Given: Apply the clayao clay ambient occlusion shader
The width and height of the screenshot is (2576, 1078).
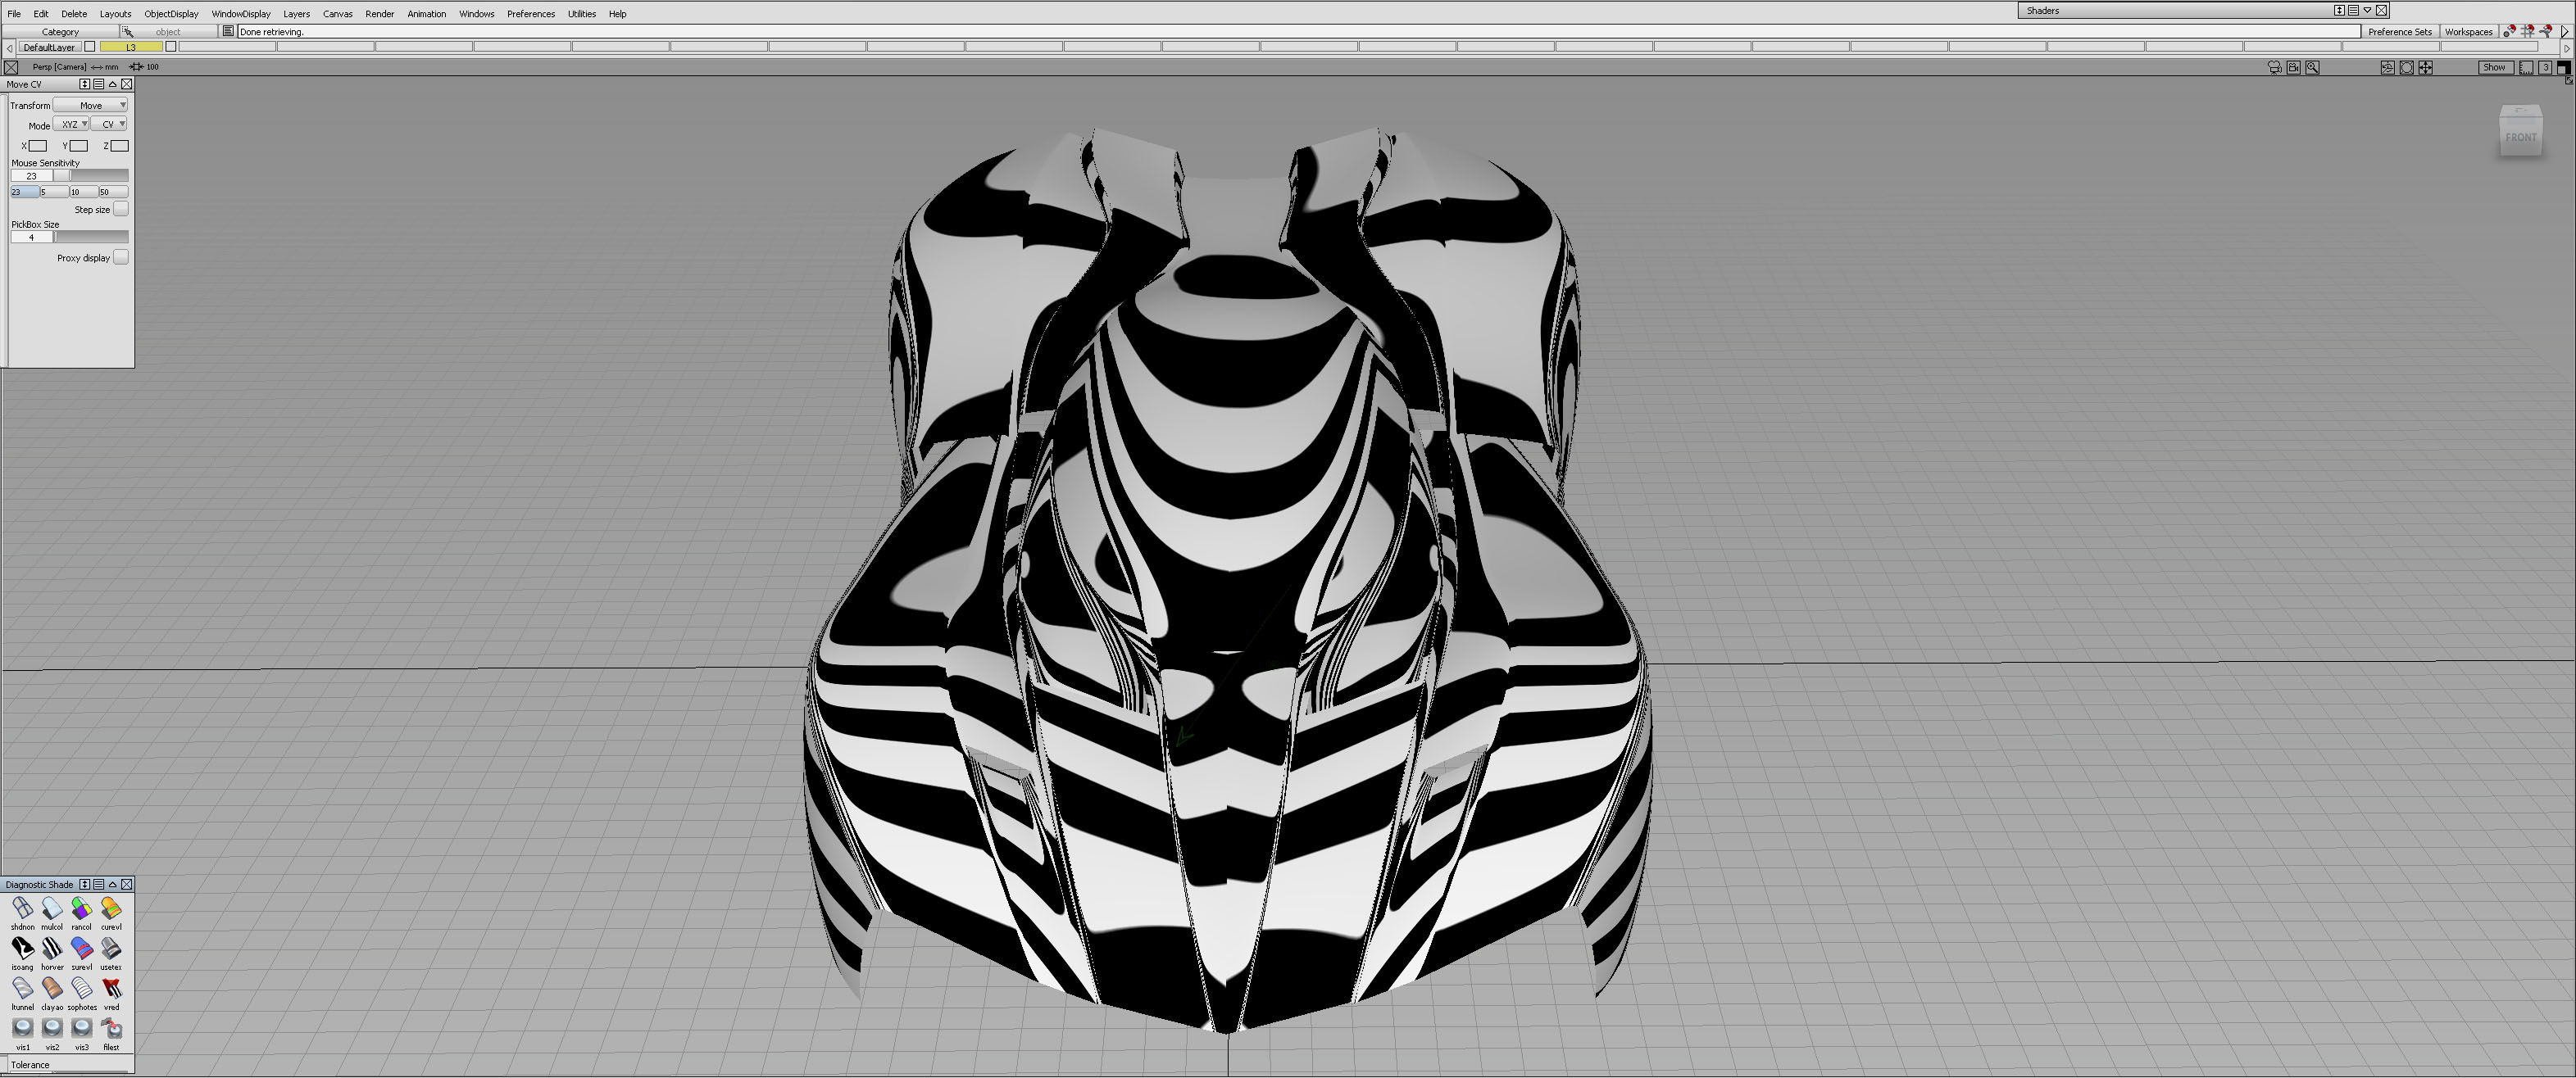Looking at the screenshot, I should [52, 989].
